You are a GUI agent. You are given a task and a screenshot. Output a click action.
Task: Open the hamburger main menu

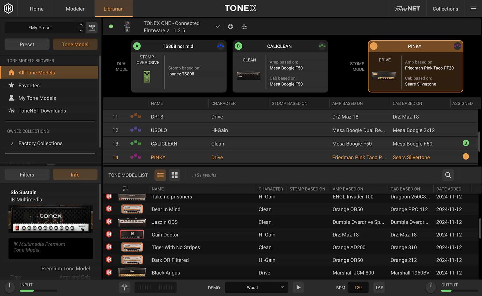[474, 8]
